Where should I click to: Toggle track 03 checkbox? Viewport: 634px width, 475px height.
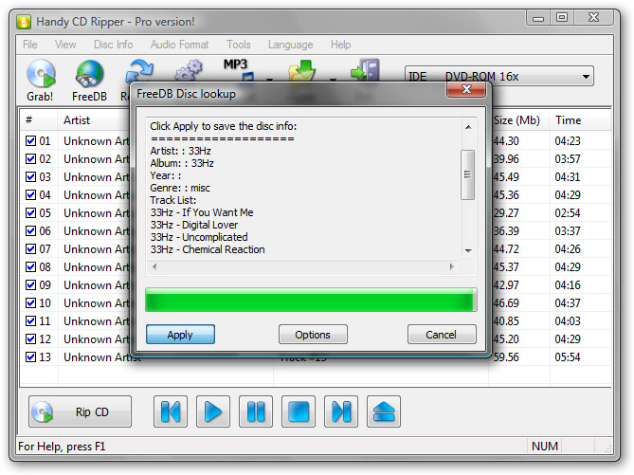(30, 176)
